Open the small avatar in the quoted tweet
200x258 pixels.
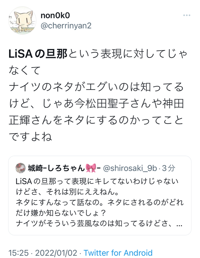coord(20,168)
